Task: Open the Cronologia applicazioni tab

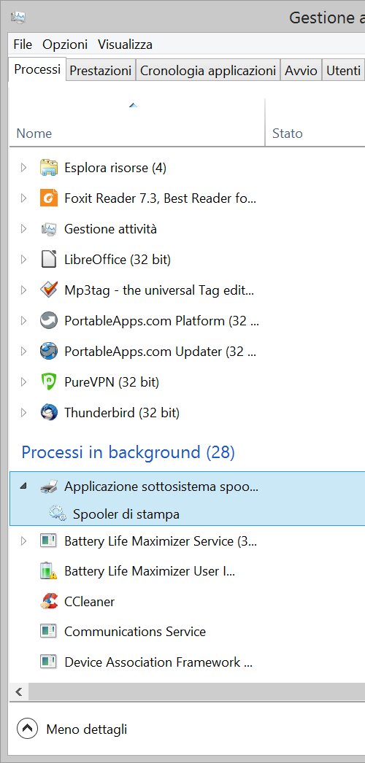Action: (208, 71)
